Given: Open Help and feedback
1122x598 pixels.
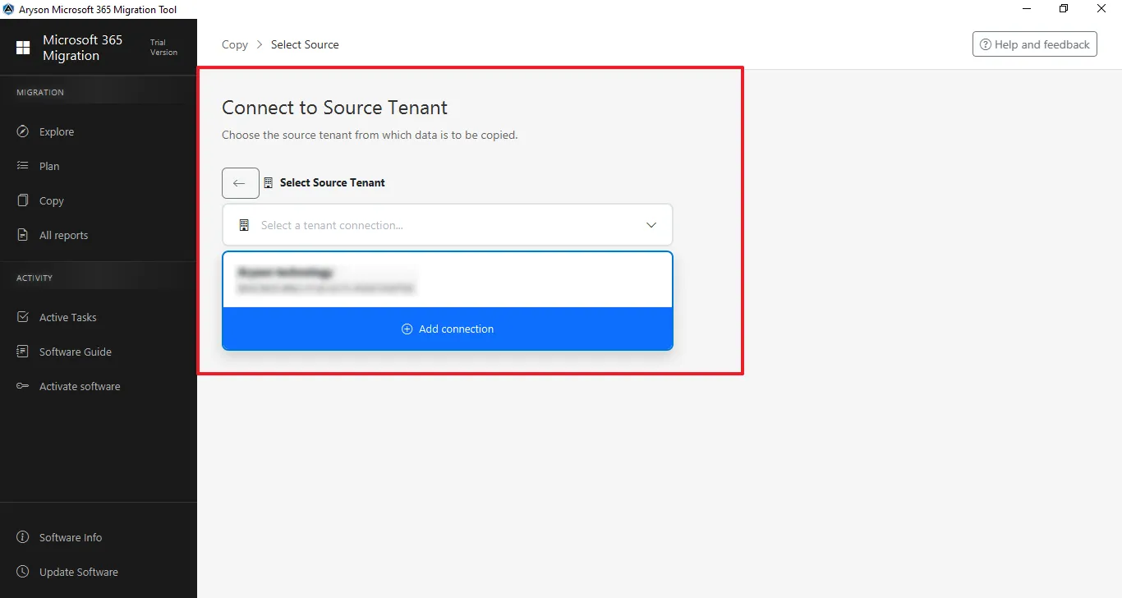Looking at the screenshot, I should (x=1034, y=44).
